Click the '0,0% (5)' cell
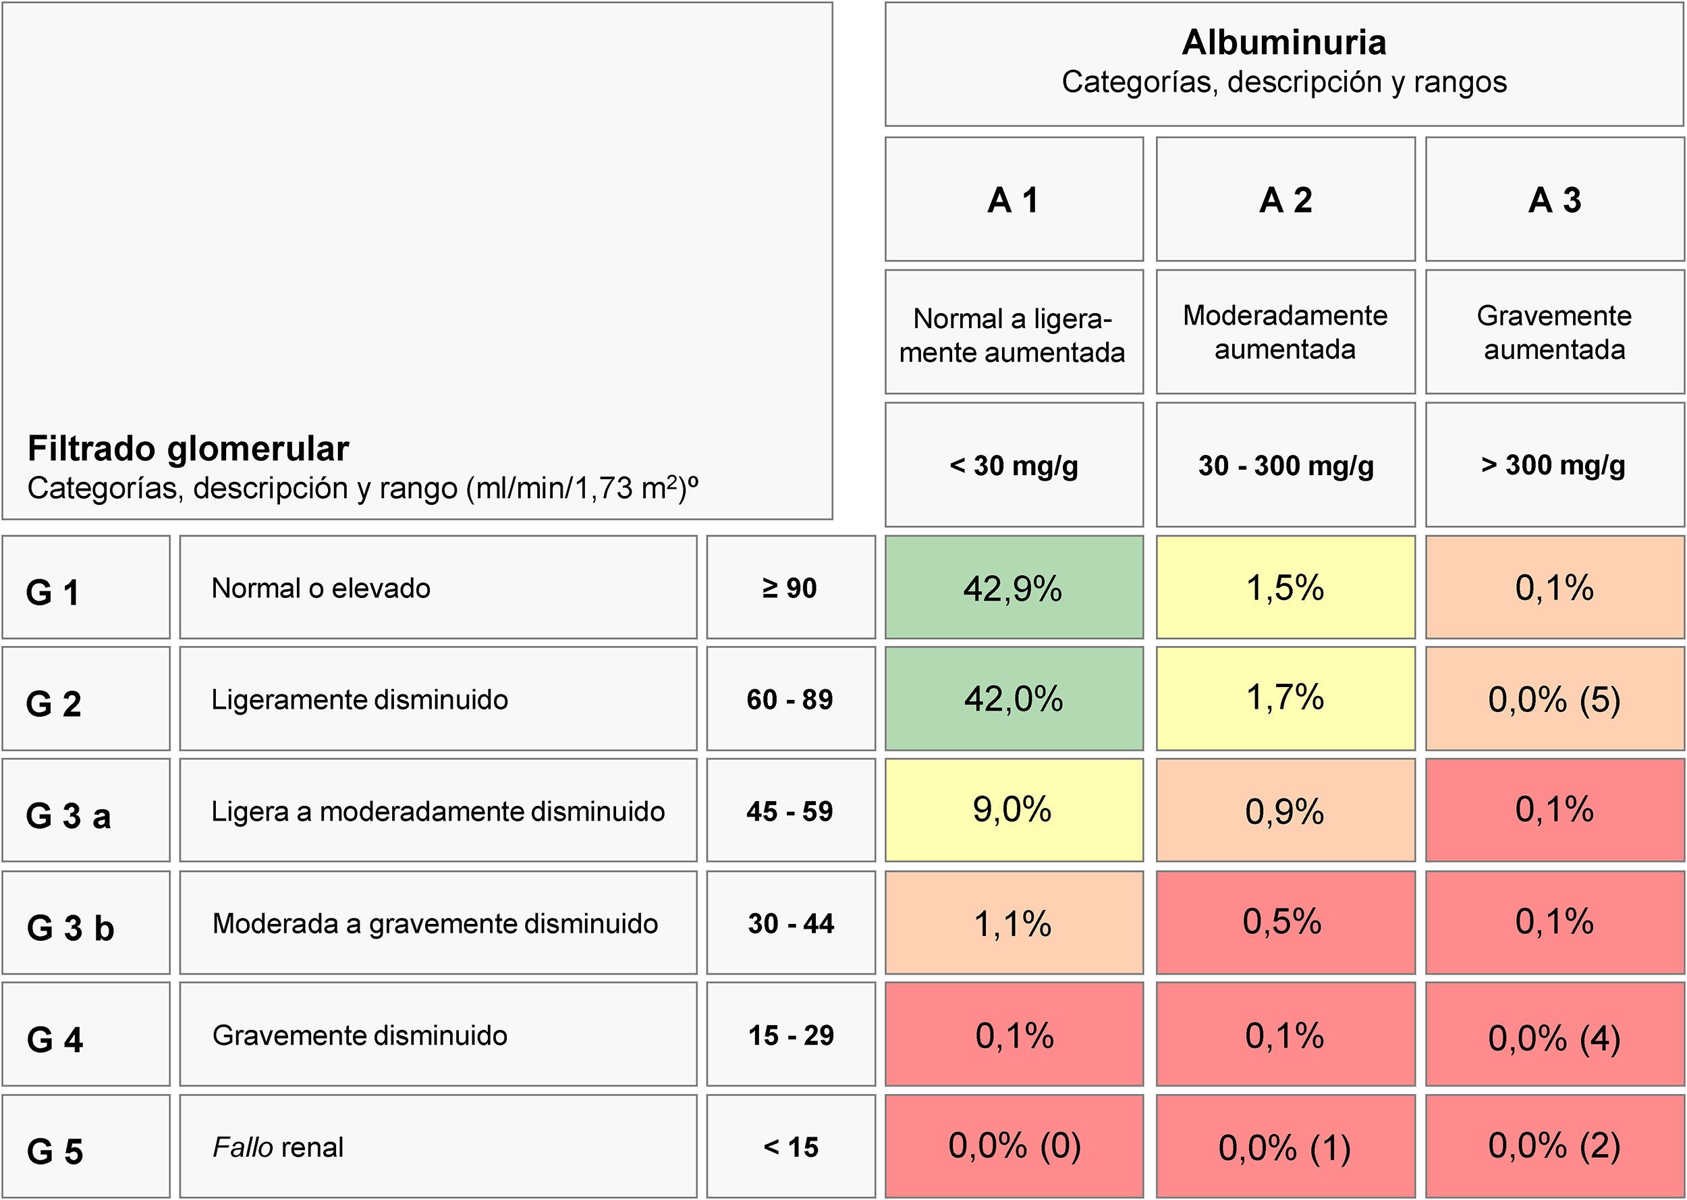 (x=1554, y=700)
